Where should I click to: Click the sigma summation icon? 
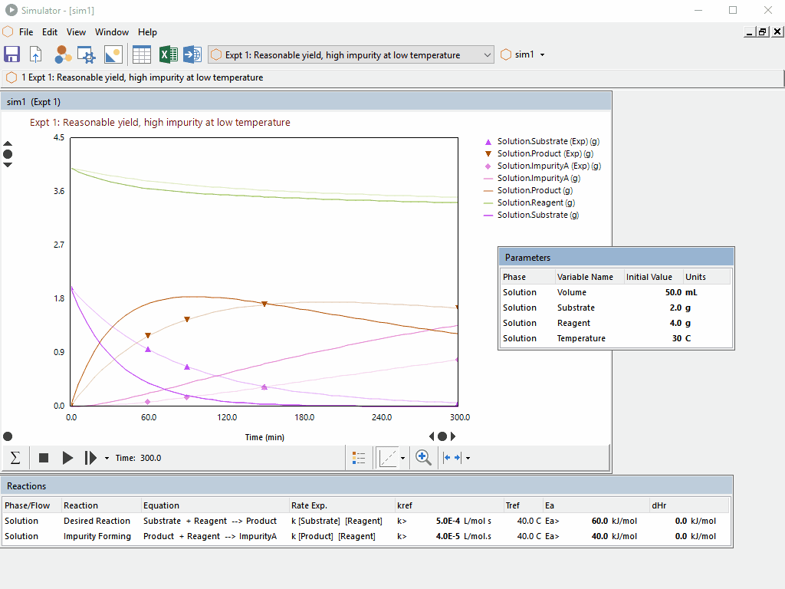tap(15, 458)
